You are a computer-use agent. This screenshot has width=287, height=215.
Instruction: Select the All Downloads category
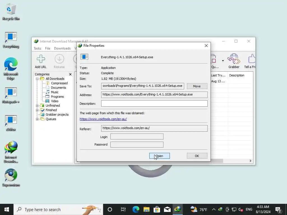55,79
